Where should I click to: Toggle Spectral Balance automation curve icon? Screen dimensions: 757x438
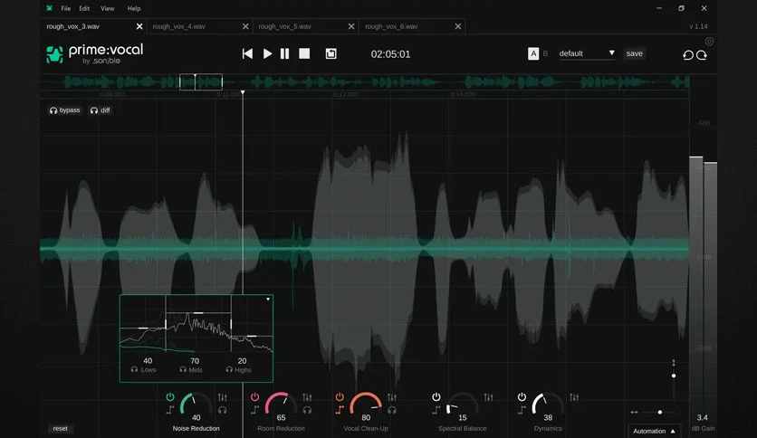pyautogui.click(x=436, y=411)
